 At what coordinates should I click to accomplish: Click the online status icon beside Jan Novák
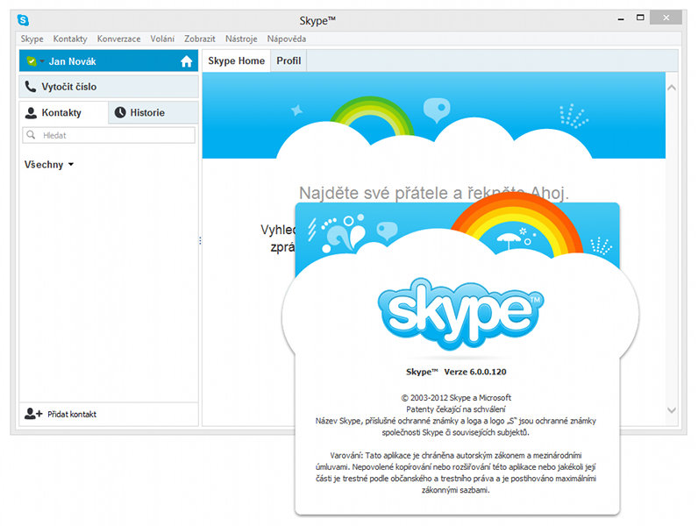pos(32,61)
